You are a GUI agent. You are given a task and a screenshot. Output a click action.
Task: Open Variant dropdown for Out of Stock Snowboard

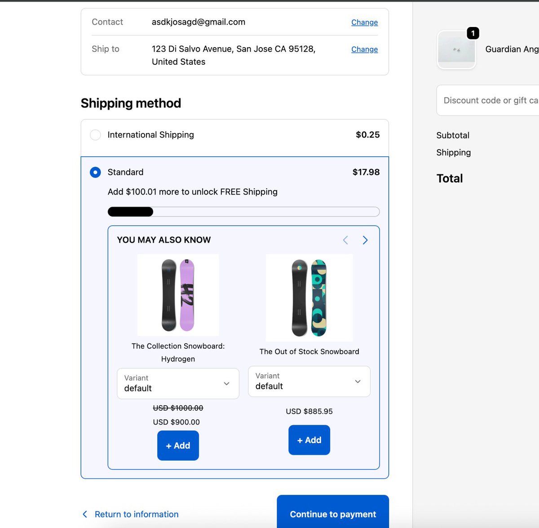pos(309,382)
